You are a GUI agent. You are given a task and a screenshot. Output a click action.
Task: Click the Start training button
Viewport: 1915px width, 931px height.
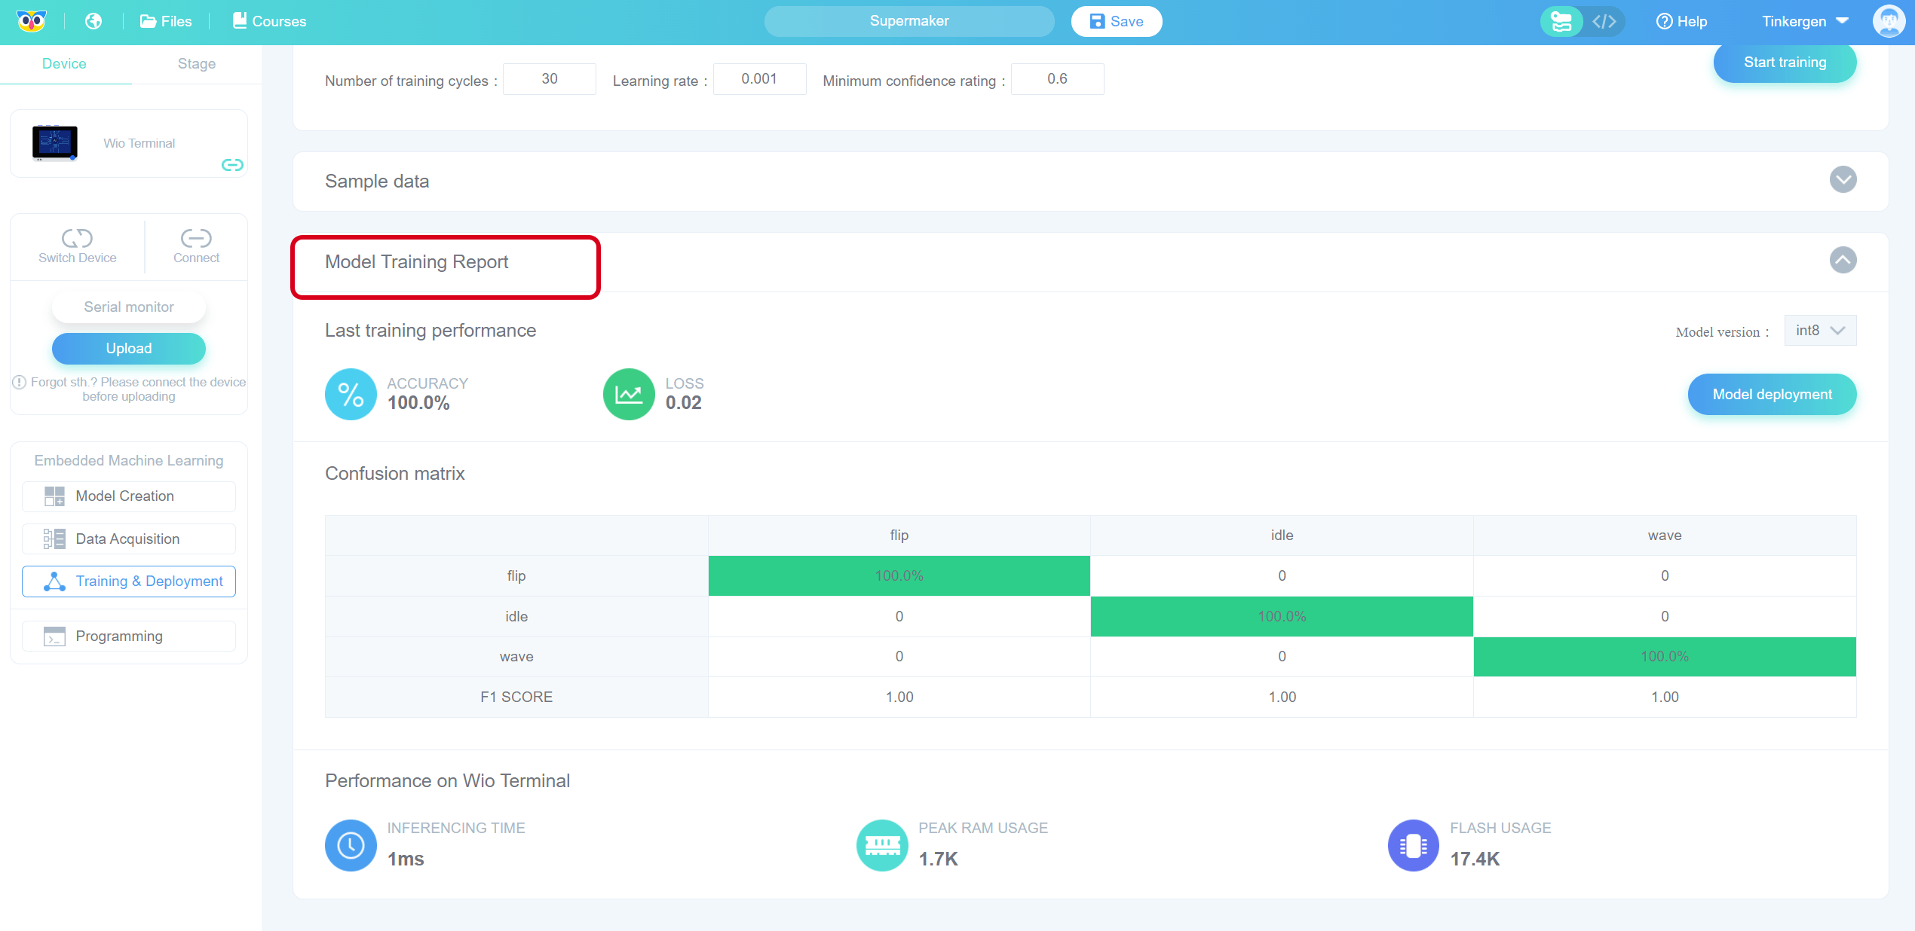pos(1785,63)
